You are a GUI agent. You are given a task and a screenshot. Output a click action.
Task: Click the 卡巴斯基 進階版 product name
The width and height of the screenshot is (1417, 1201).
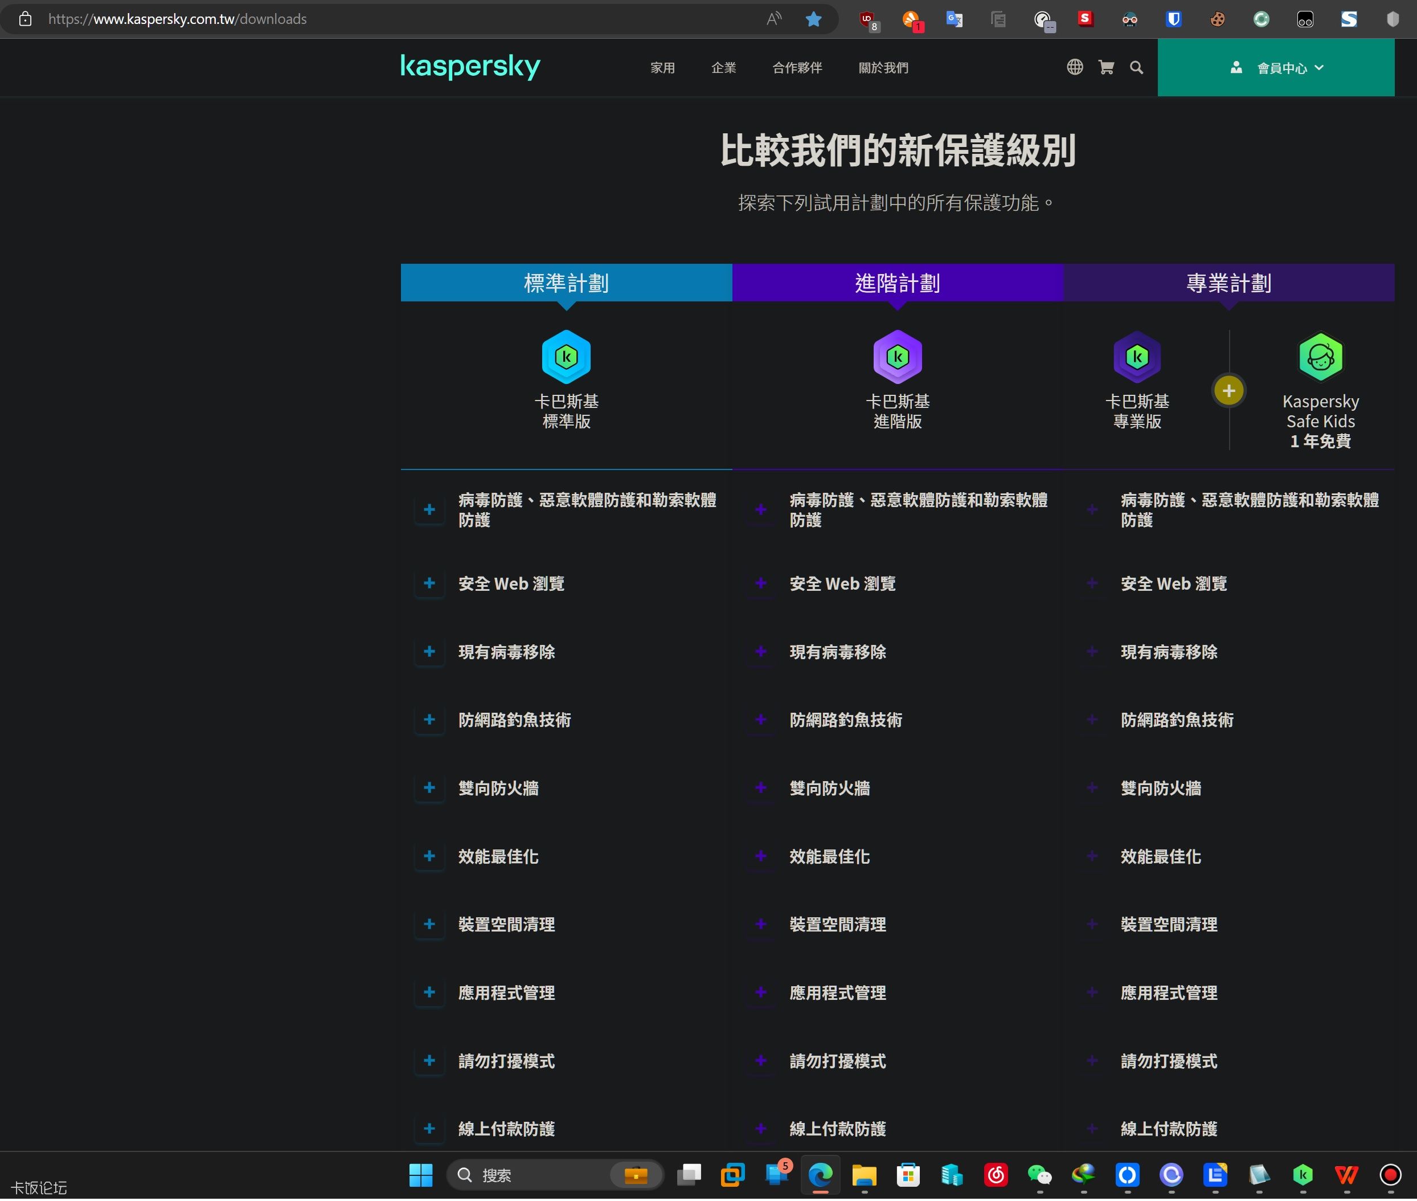click(898, 411)
